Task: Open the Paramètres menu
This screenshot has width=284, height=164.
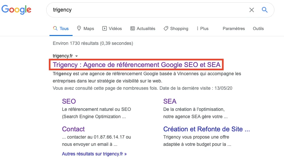Action: (x=234, y=29)
